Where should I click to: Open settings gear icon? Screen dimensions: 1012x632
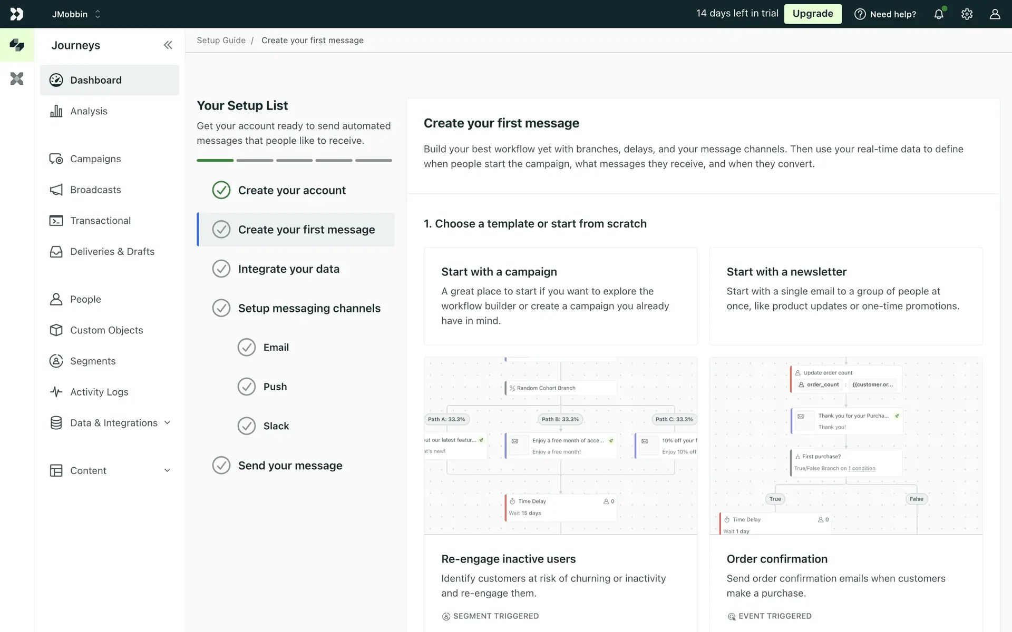point(967,14)
